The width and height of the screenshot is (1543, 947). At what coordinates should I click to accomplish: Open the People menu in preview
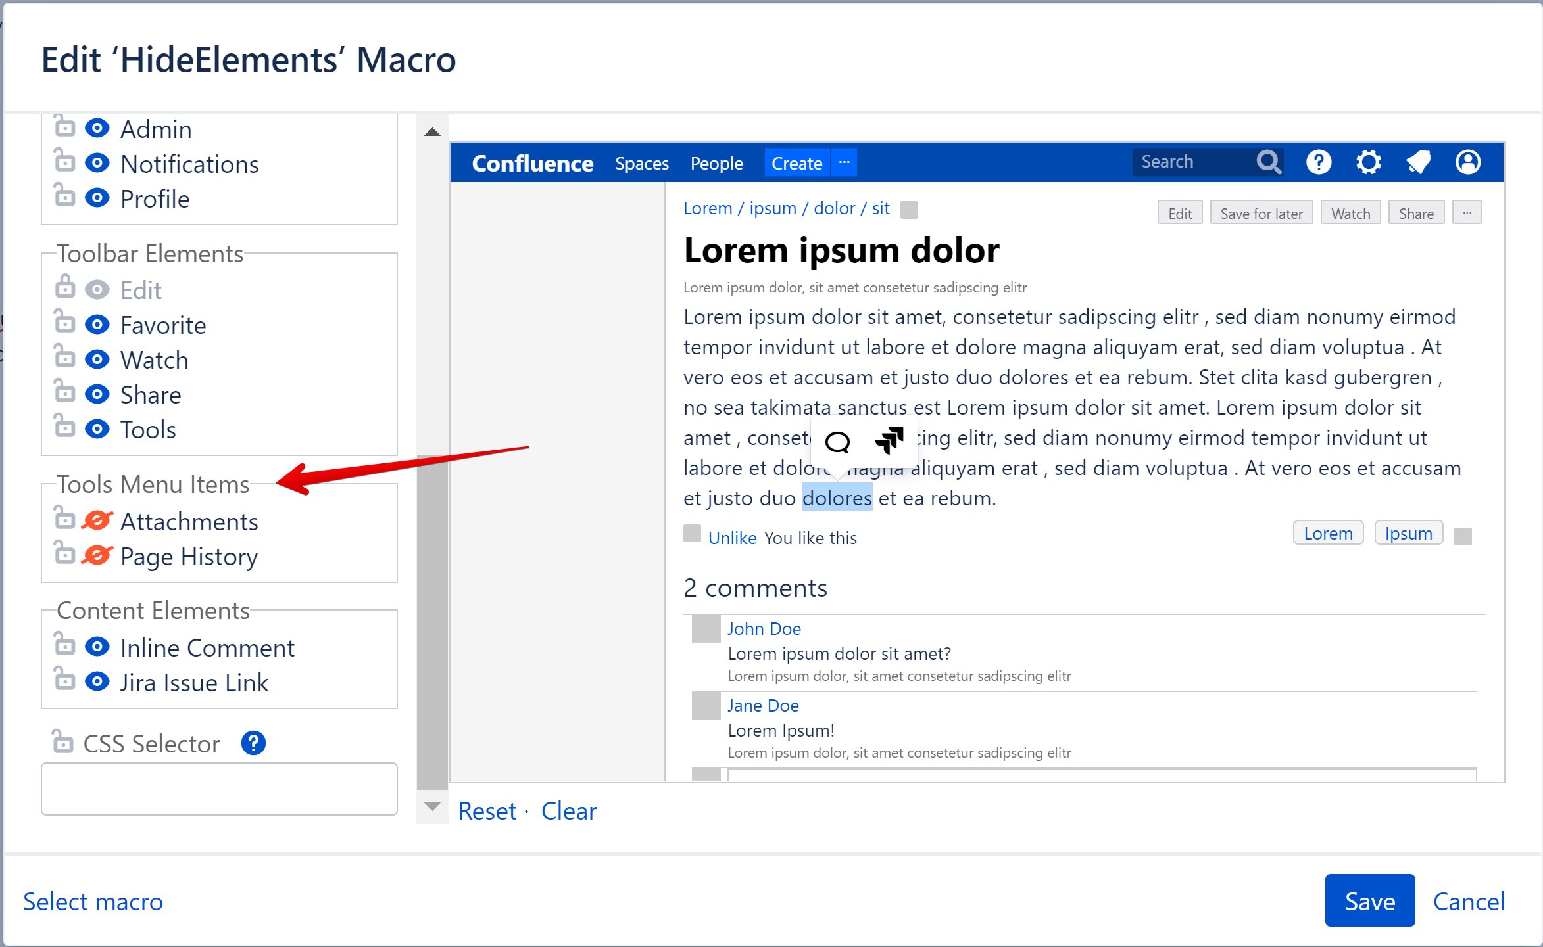tap(716, 163)
